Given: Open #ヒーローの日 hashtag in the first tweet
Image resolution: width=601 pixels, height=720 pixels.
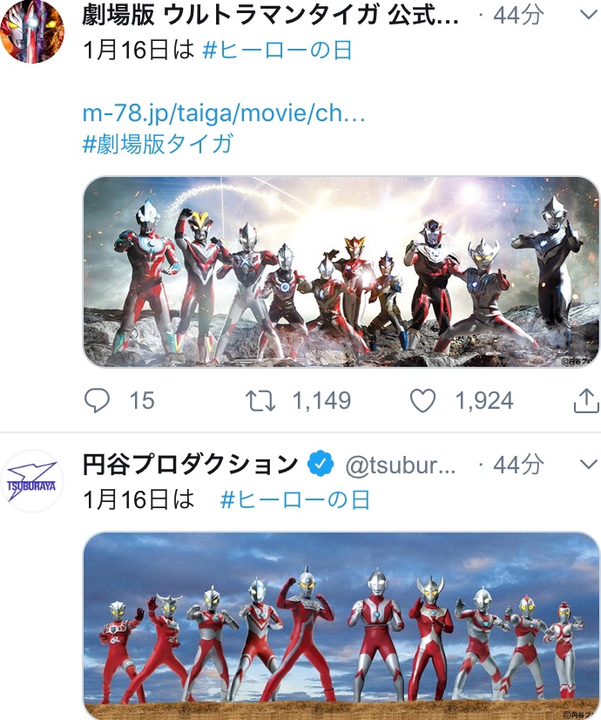Looking at the screenshot, I should (x=278, y=50).
